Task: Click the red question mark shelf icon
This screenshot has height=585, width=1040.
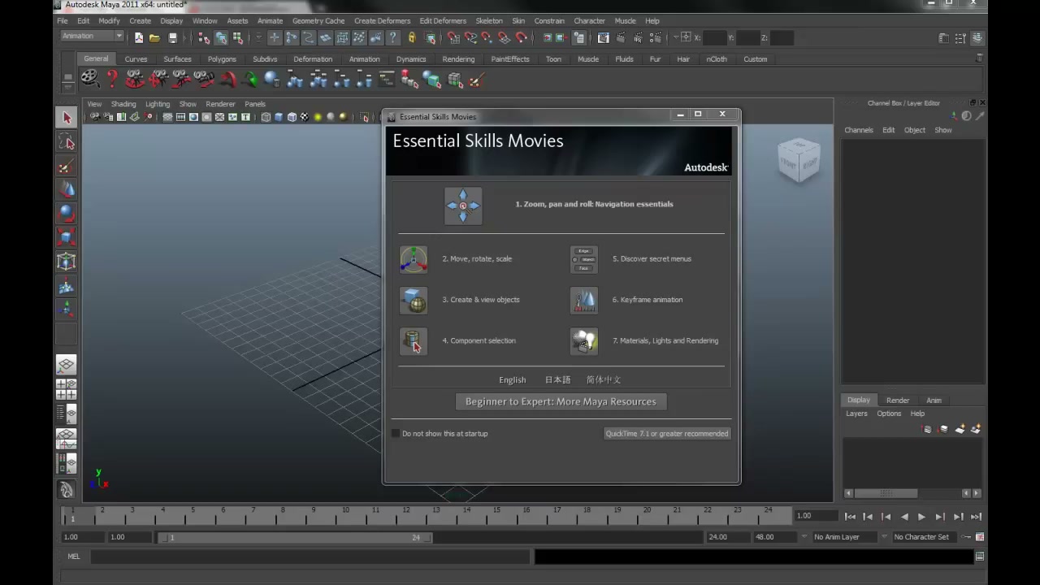Action: pos(112,79)
